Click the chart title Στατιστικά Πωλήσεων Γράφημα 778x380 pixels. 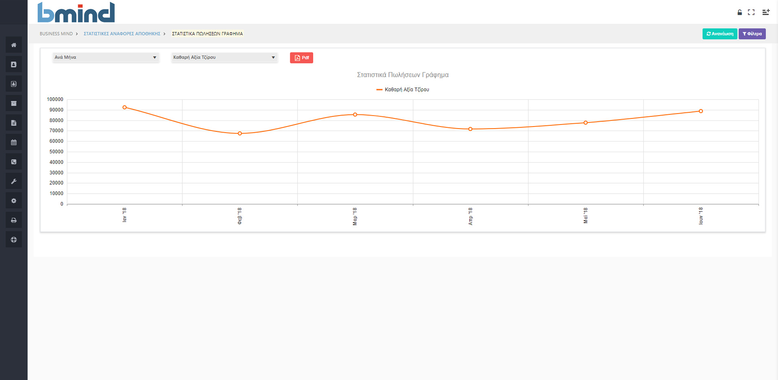coord(403,75)
